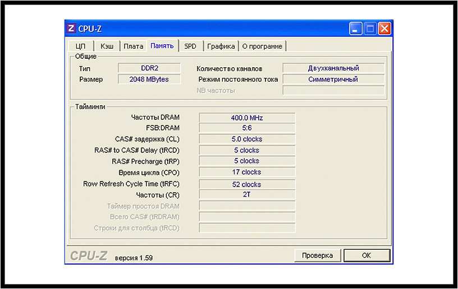The image size is (458, 289).
Task: Select the DDR2 memory type value
Action: point(149,68)
